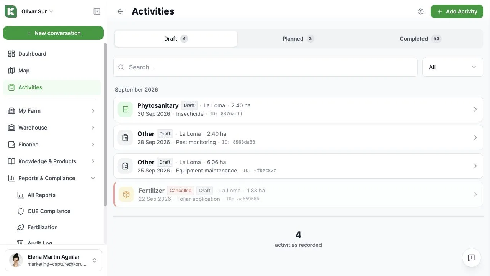Click the Phytosanitary activity green icon
The image size is (490, 276).
tap(125, 109)
